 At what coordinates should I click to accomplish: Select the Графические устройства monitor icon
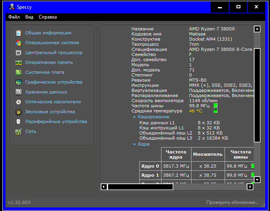[x=18, y=82]
